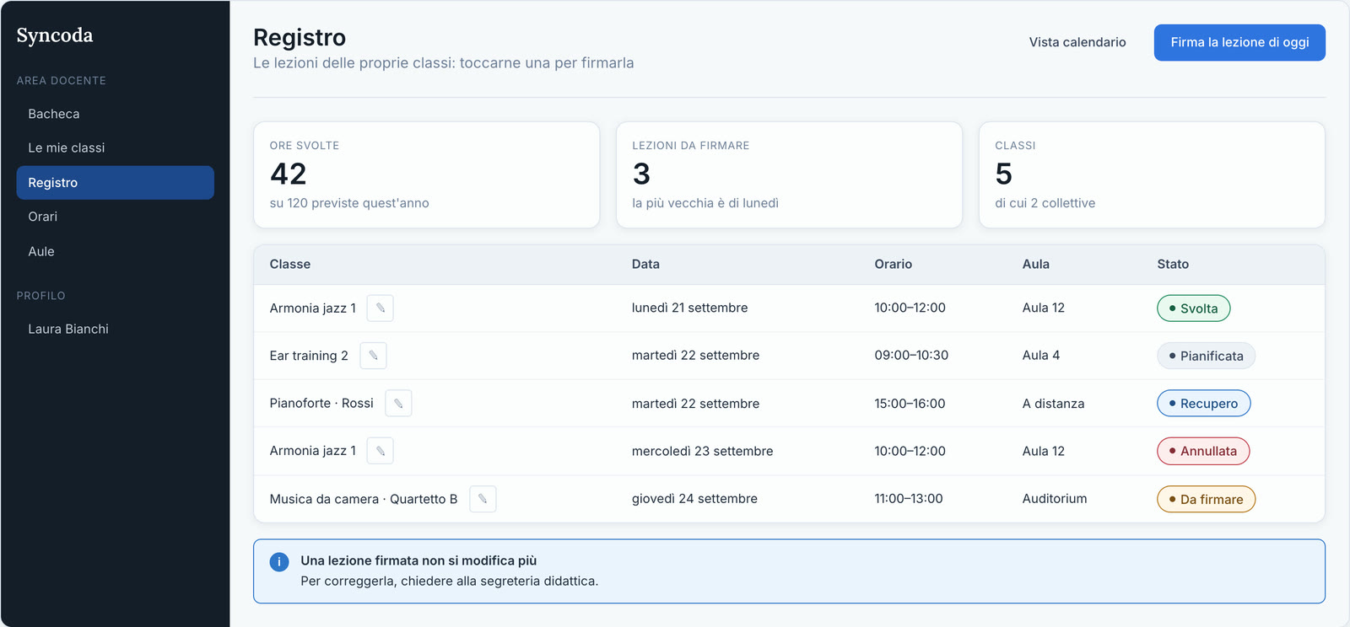Click the time 15:00–16:00
The height and width of the screenshot is (627, 1350).
click(x=910, y=404)
